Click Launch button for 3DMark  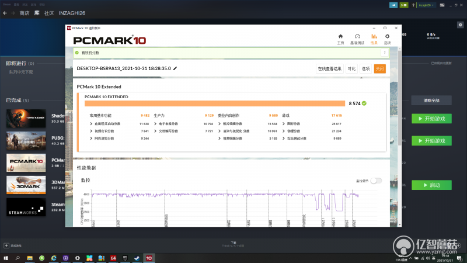[431, 185]
